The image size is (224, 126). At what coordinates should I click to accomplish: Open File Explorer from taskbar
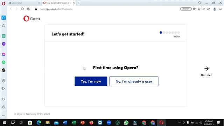coord(48,122)
